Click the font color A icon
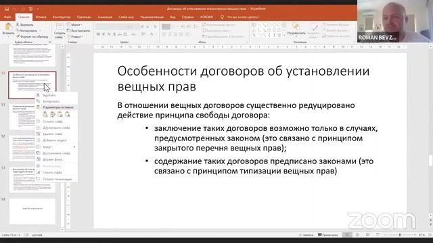 pyautogui.click(x=152, y=34)
